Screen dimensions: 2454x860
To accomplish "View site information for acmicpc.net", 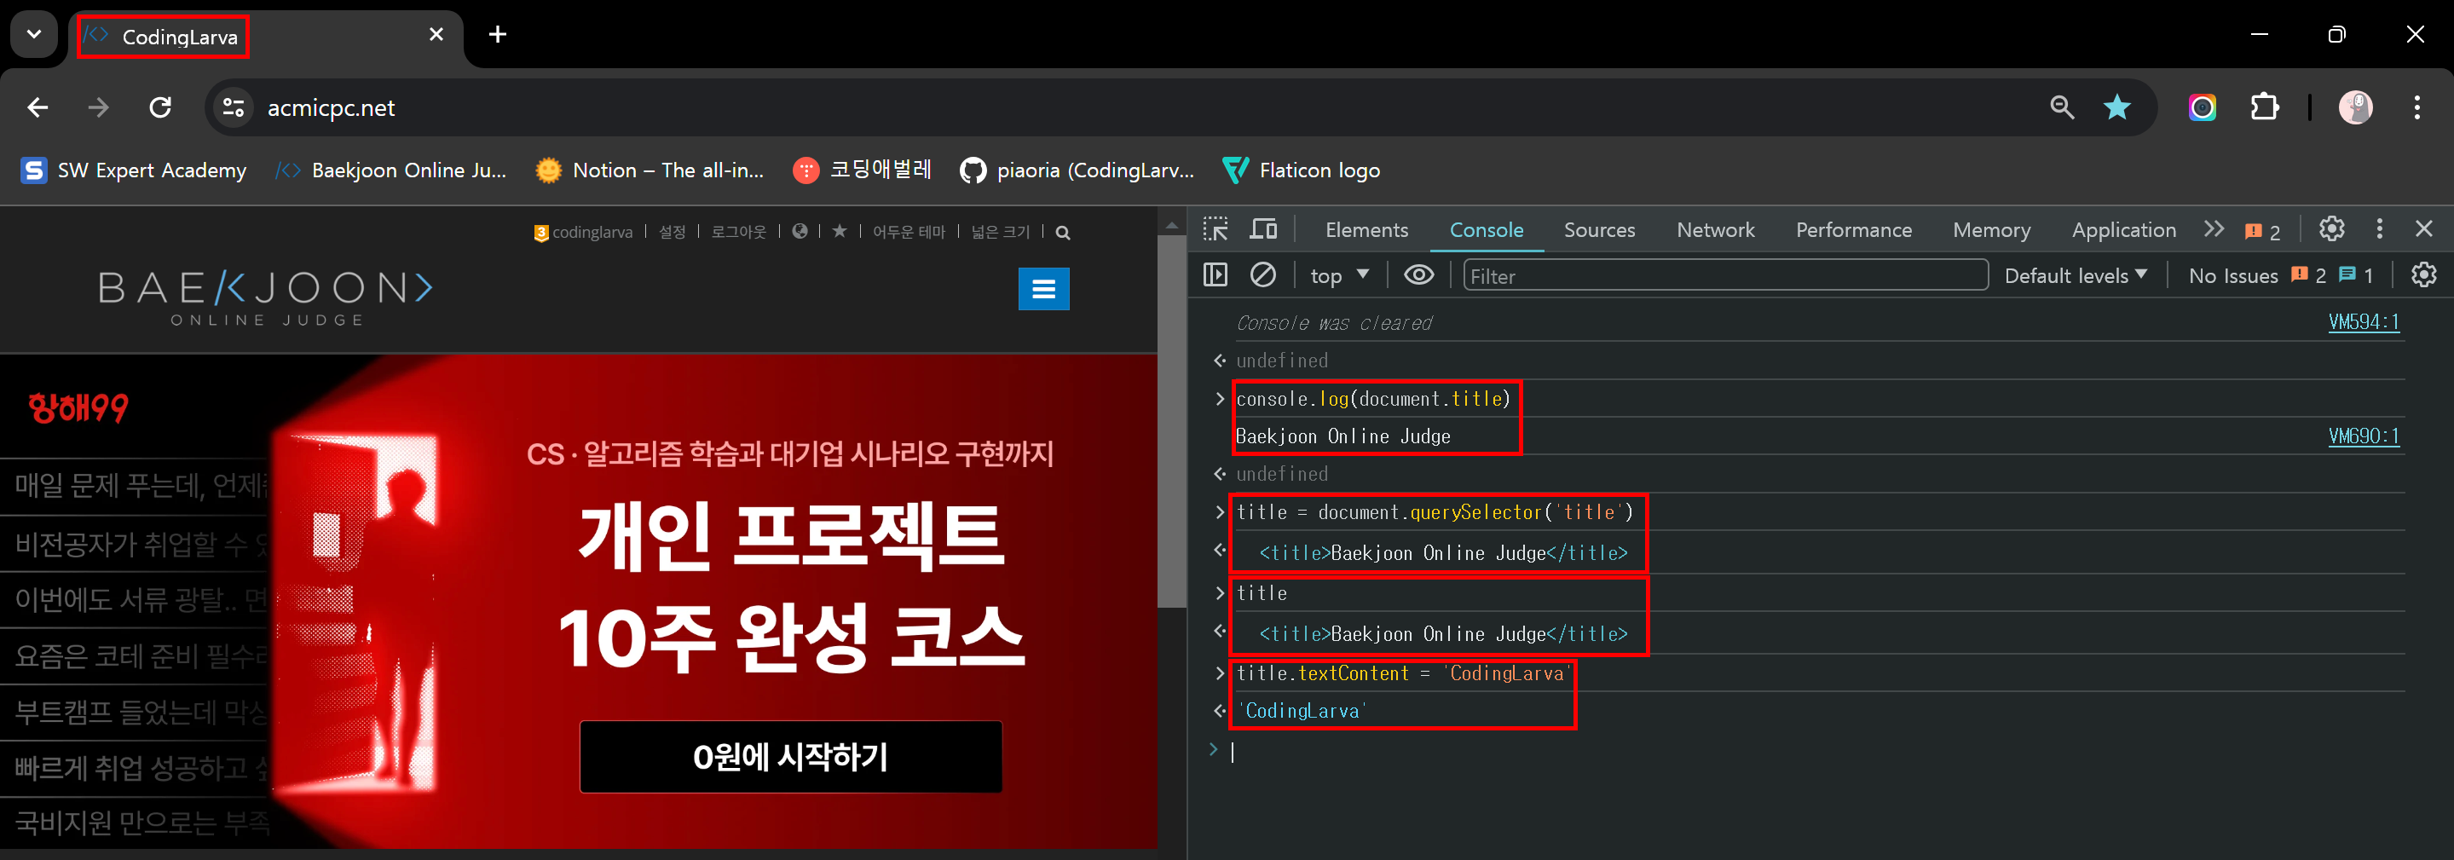I will [x=234, y=107].
